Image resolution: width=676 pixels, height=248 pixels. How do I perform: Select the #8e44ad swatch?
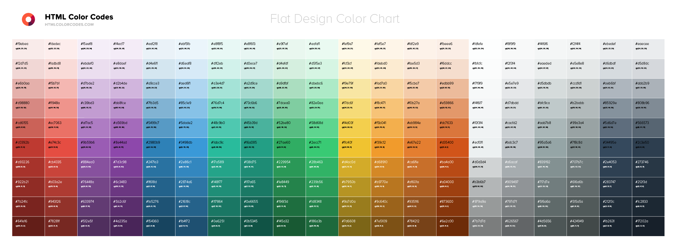click(x=126, y=147)
